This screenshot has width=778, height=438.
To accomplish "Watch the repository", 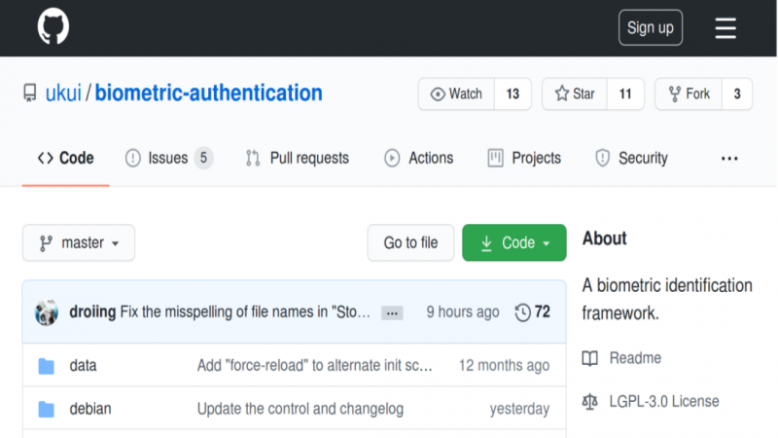I will click(x=456, y=94).
